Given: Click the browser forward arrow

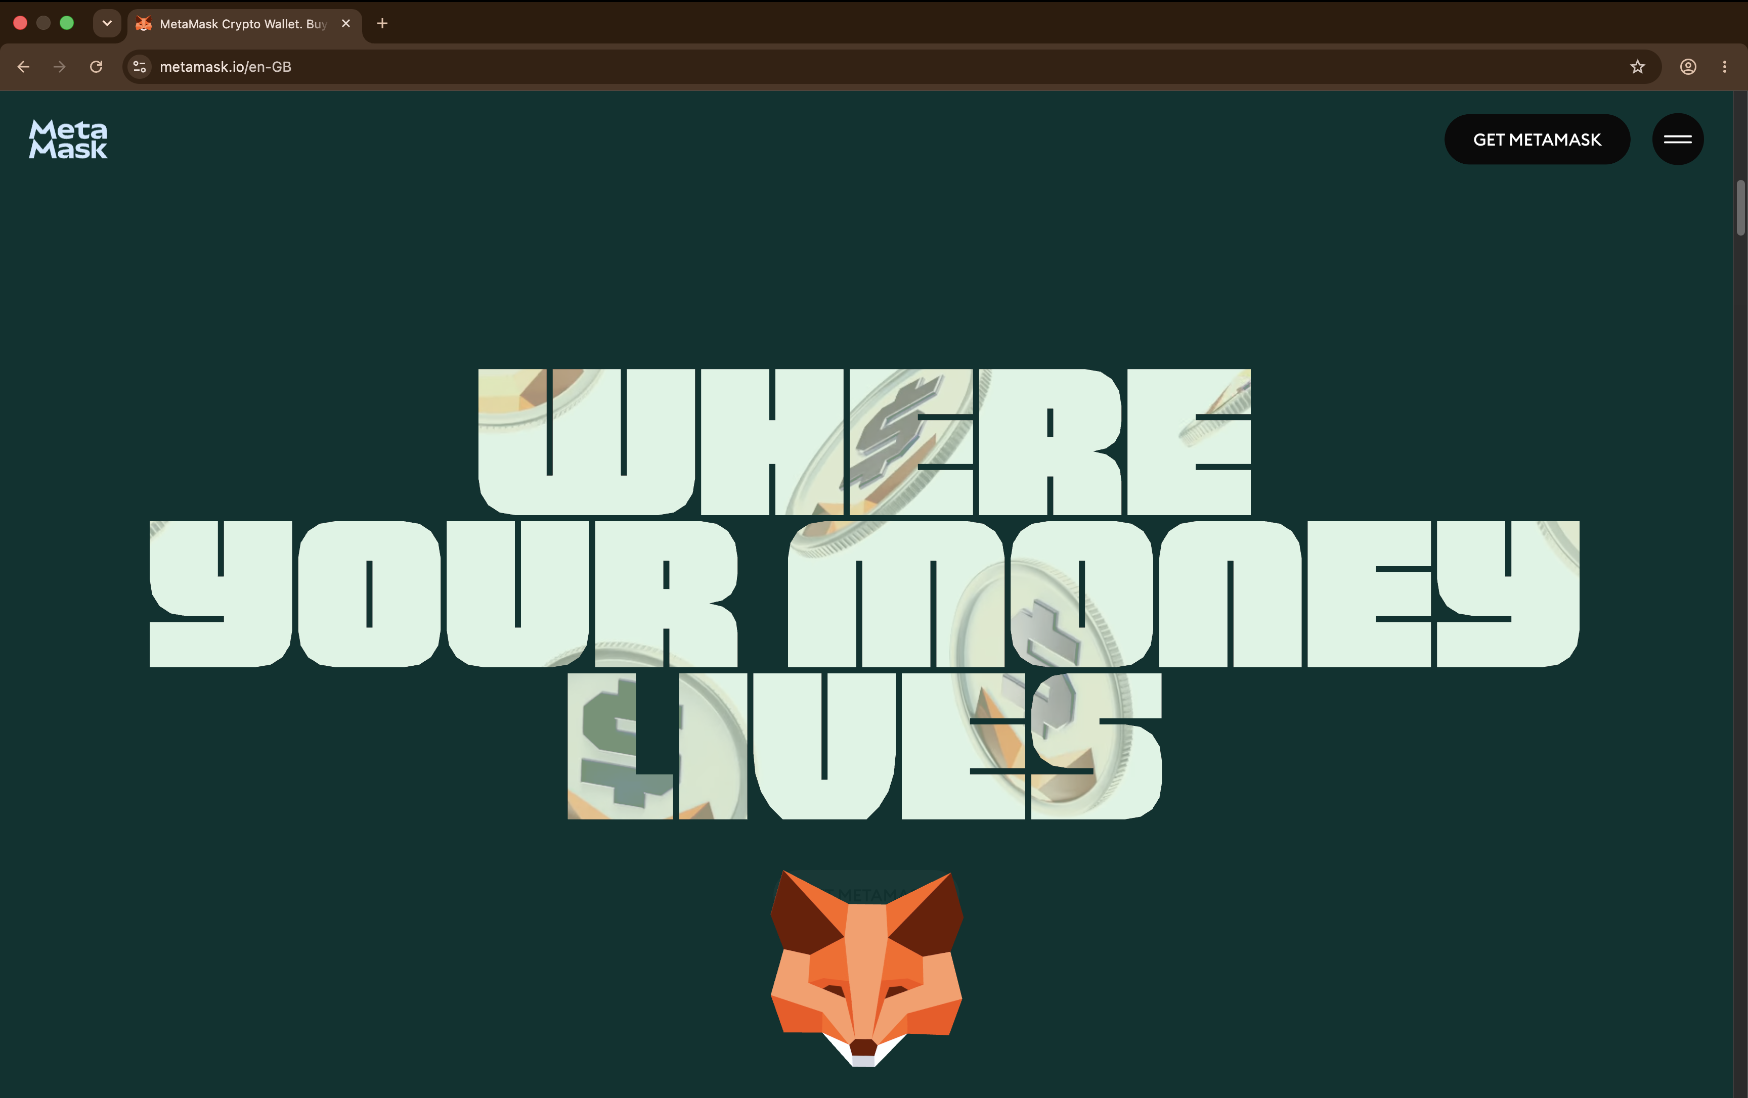Looking at the screenshot, I should pos(60,67).
